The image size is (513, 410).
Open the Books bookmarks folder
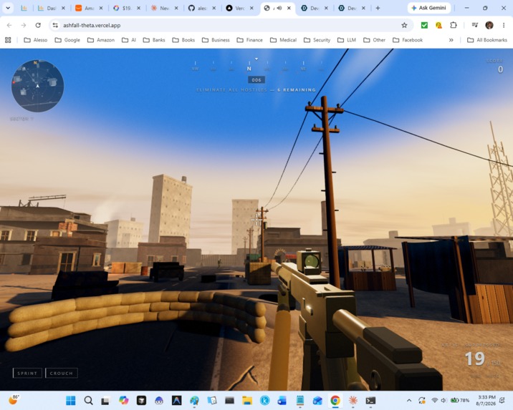point(183,40)
